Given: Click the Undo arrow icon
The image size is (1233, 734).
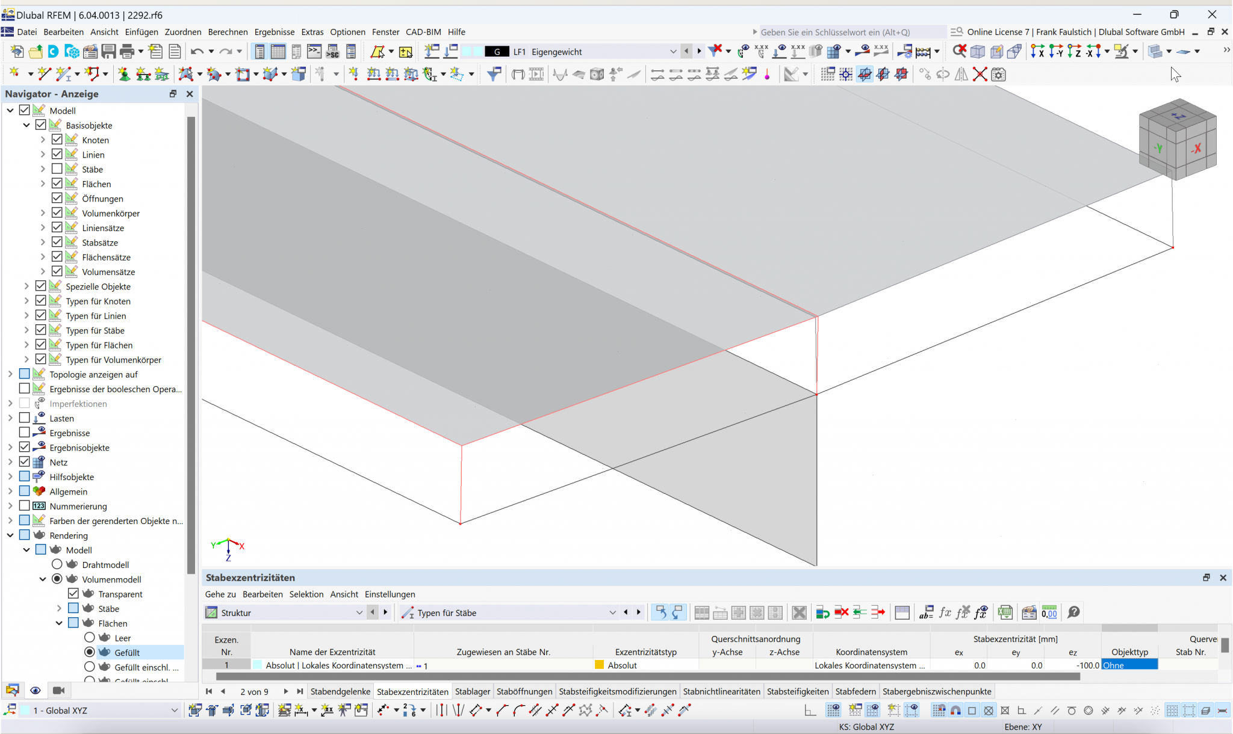Looking at the screenshot, I should point(197,52).
